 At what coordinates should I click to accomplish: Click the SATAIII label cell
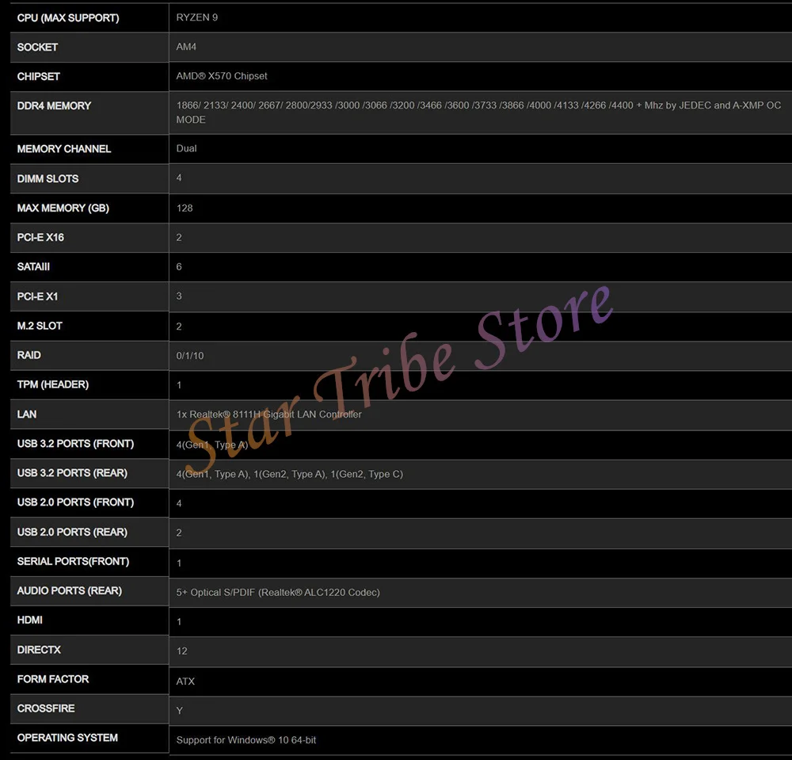(33, 266)
